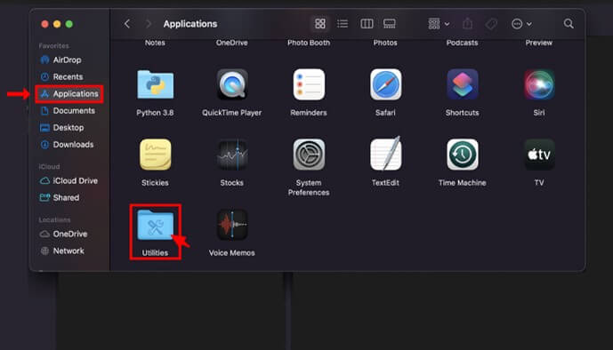Open the More actions ellipsis menu
The width and height of the screenshot is (613, 350).
pos(521,24)
